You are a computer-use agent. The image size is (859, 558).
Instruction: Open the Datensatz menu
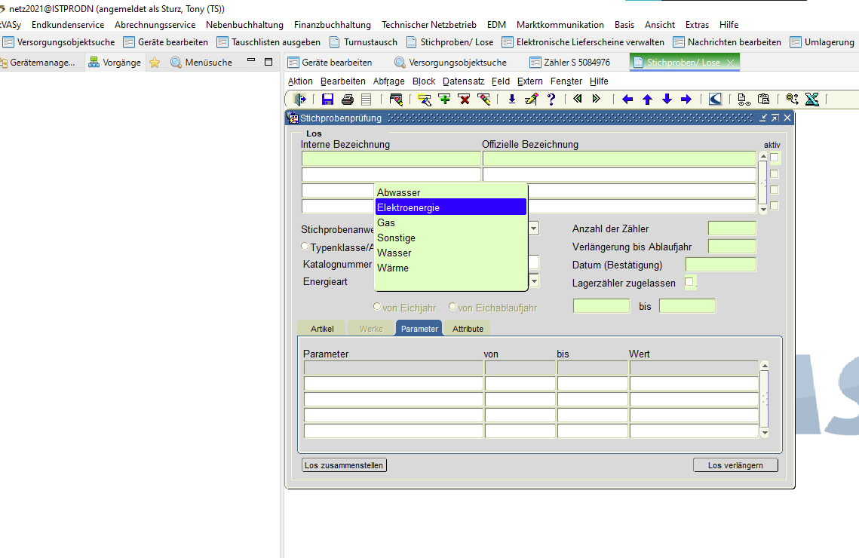(x=464, y=81)
